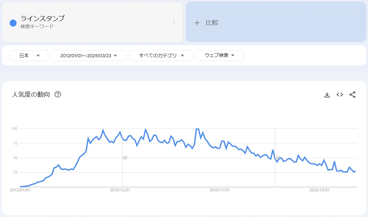Screen dimensions: 368x217
Task: Click the 検索キーワード subtitle text
Action: click(37, 27)
